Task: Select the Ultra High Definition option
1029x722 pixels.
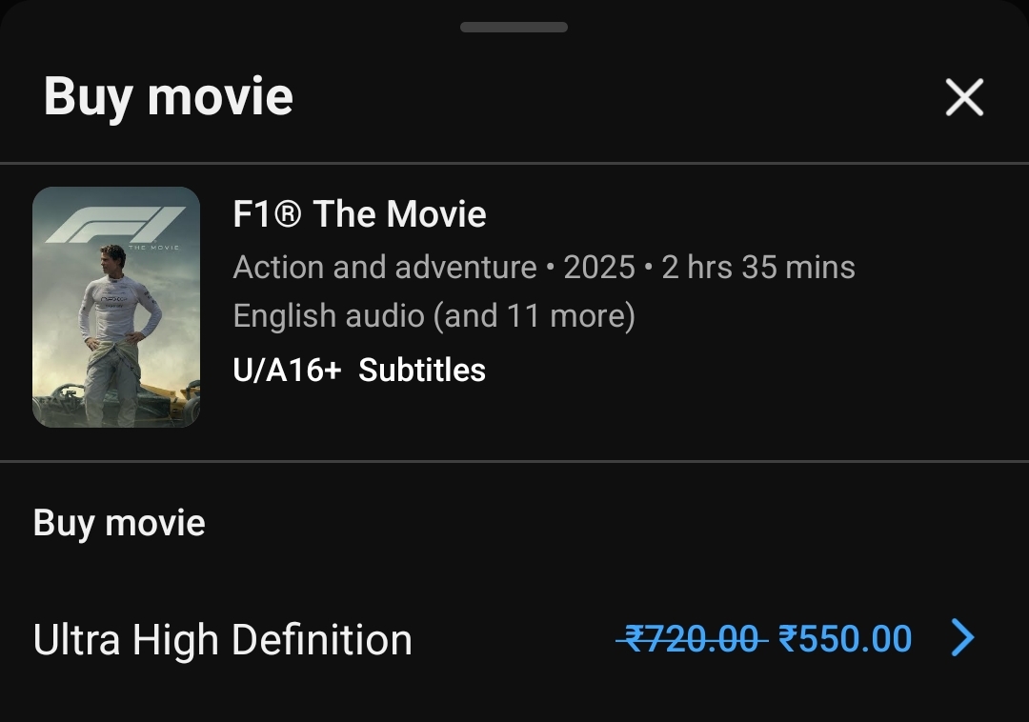Action: coord(222,639)
